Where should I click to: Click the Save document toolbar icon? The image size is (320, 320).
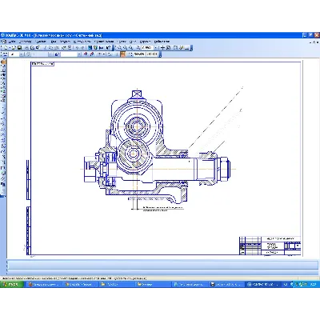click(x=20, y=48)
